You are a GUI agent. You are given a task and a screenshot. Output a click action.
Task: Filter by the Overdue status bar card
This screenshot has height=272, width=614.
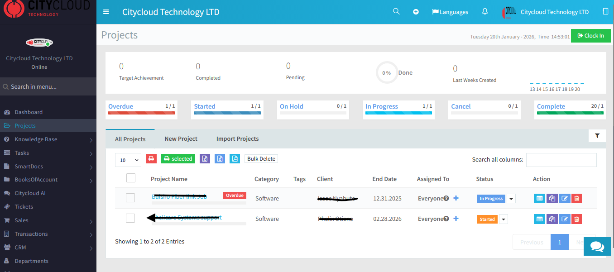tap(141, 110)
